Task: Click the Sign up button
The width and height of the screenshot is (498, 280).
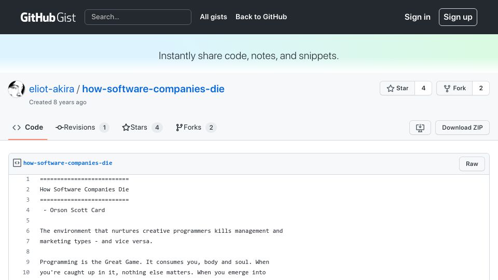Action: 458,17
